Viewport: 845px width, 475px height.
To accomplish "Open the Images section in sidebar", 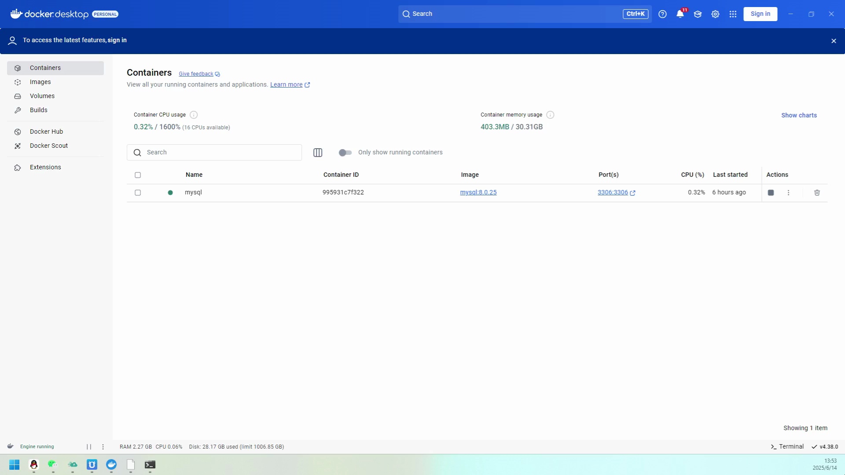I will (x=40, y=82).
